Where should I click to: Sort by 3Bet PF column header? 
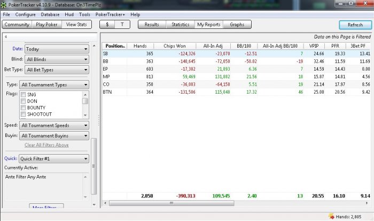click(358, 46)
